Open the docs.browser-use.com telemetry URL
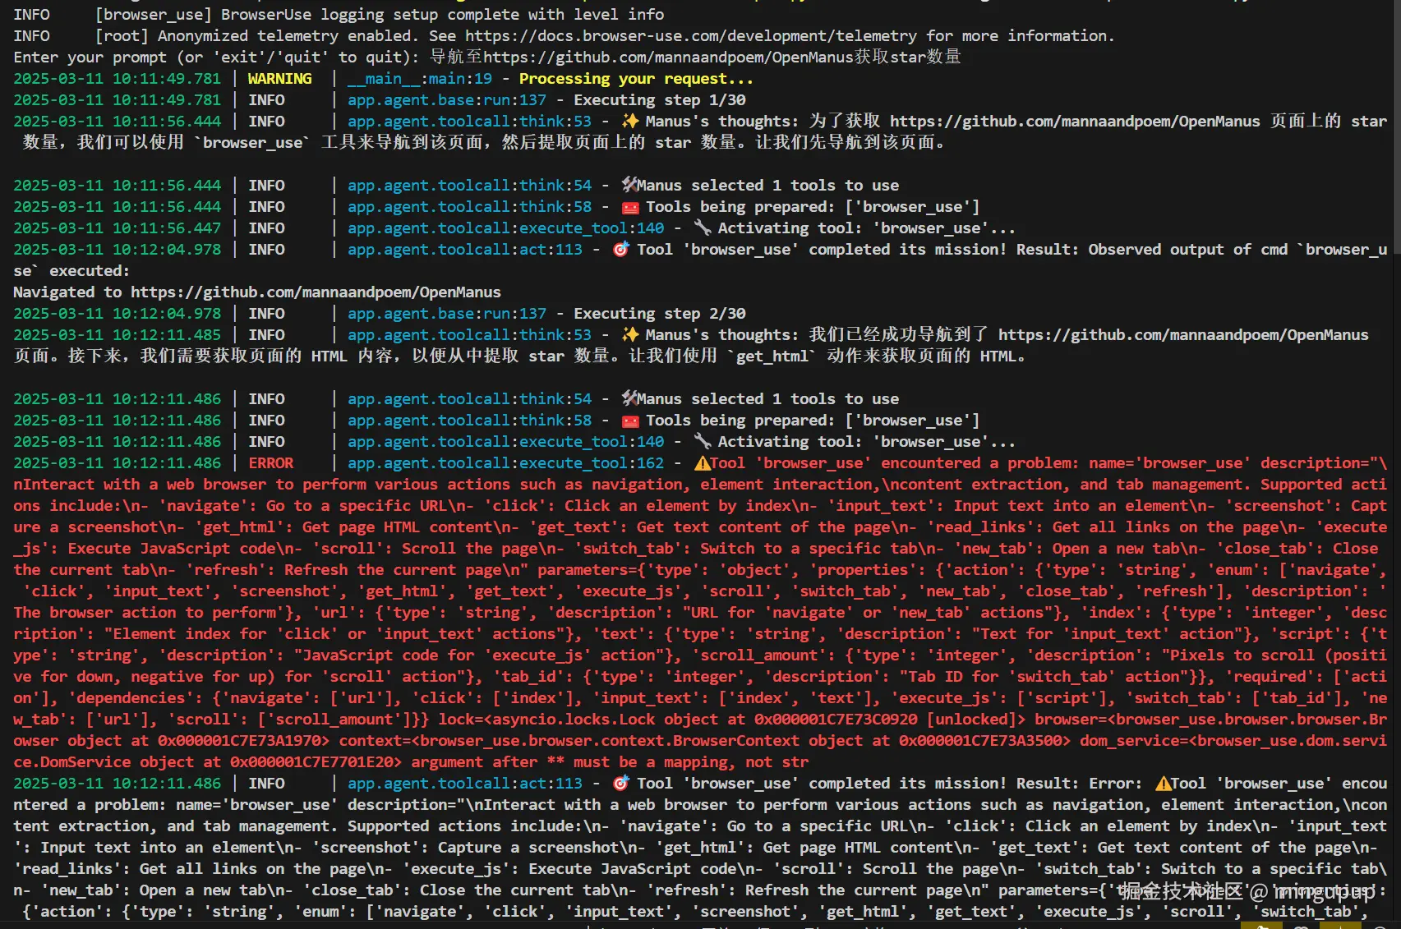 690,36
